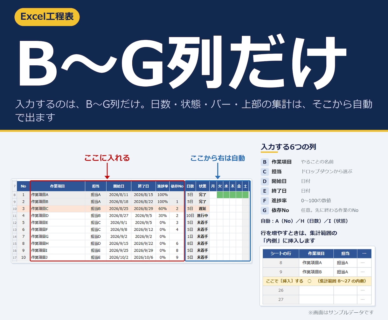Viewport: 388px width, 320px height.
Task: Click the 2026/10/2 date cell
Action: (119, 257)
